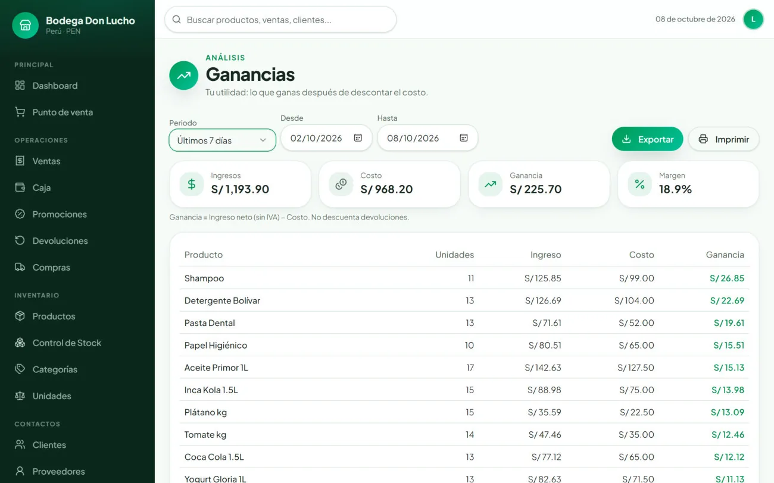The image size is (774, 483).
Task: Select the Shampoo product row name
Action: 204,278
